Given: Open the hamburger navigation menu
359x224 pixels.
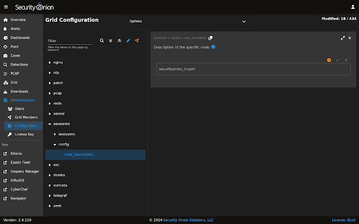Looking at the screenshot, I should [x=6, y=7].
